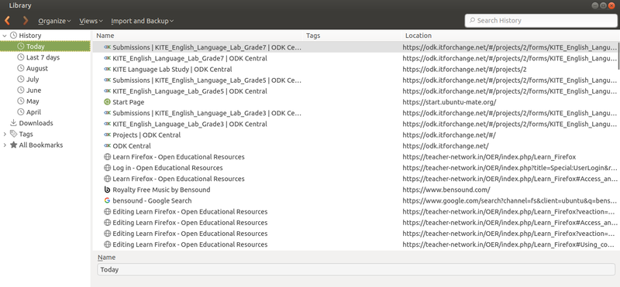Click the Name text field containing Today
This screenshot has width=620, height=287.
click(x=356, y=270)
